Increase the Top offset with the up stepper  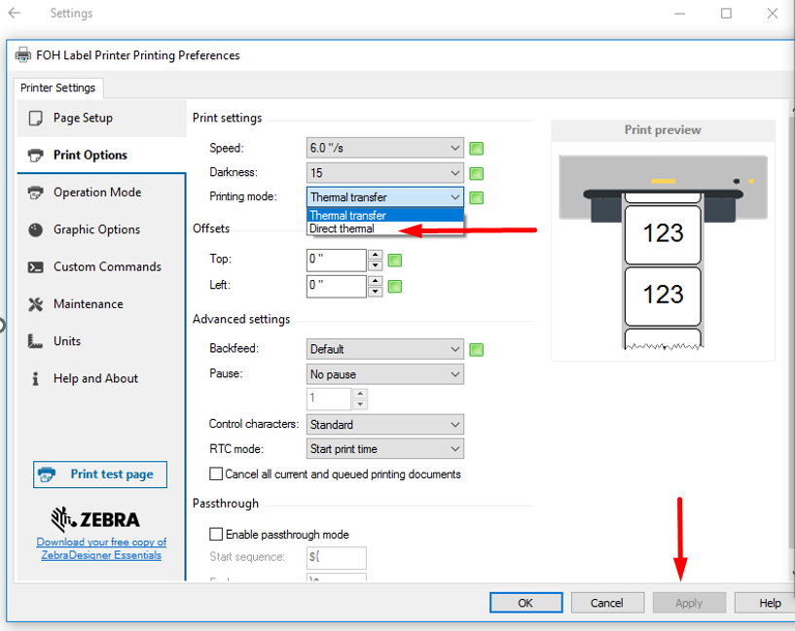374,255
